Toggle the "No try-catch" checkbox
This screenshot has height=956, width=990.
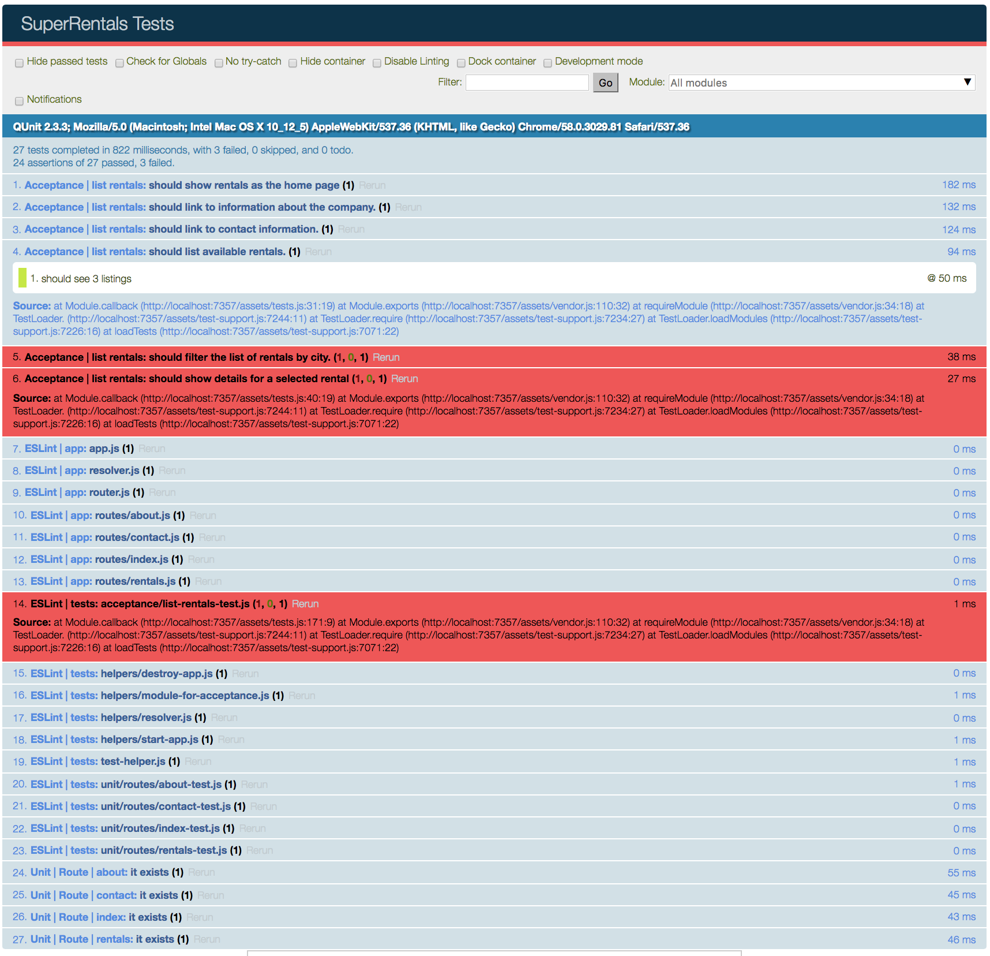(x=219, y=62)
